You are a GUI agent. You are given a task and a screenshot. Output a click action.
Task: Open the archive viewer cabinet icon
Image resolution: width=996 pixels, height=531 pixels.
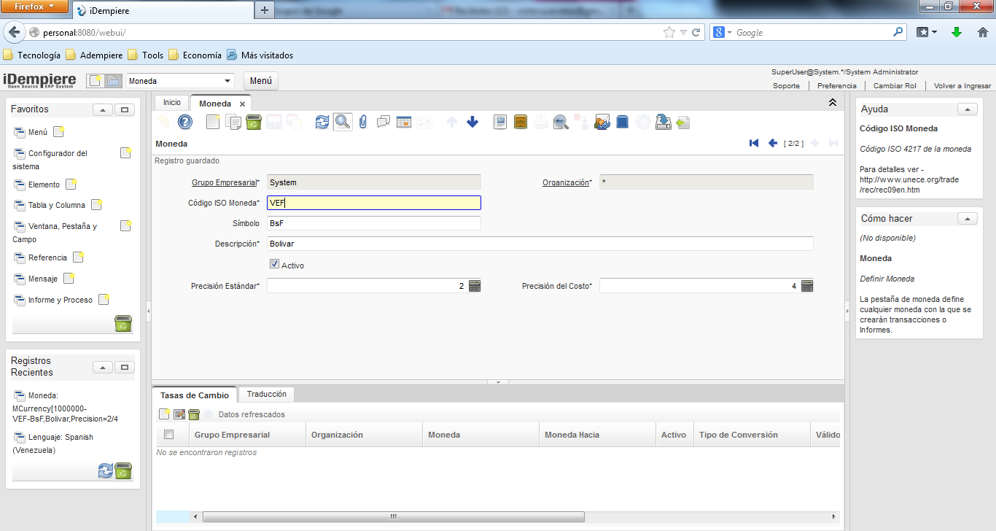521,122
